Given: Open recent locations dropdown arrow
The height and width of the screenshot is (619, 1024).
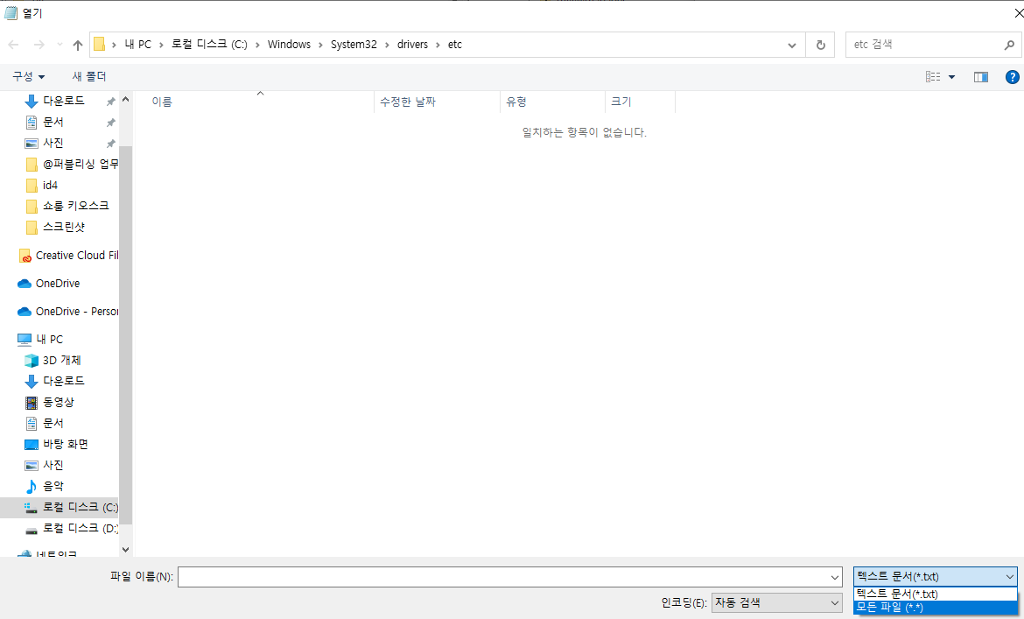Looking at the screenshot, I should click(60, 45).
